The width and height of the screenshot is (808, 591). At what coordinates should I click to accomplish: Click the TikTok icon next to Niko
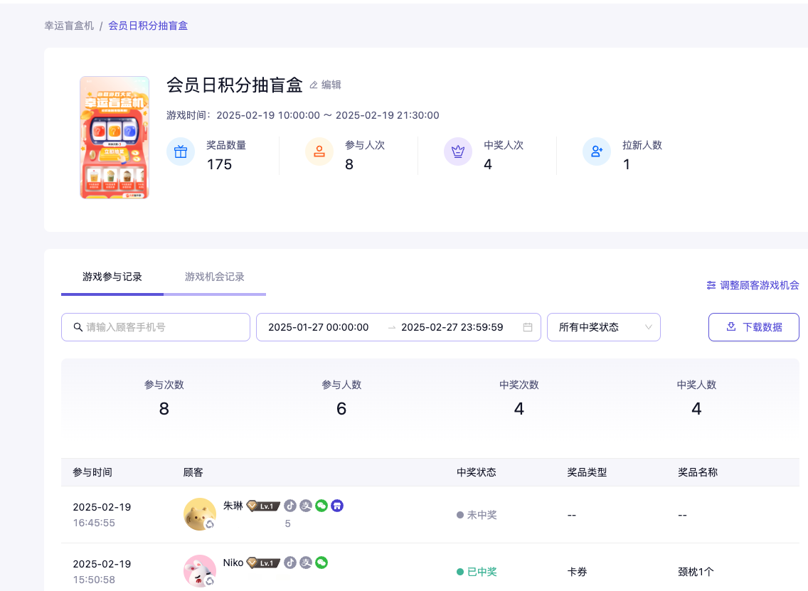coord(290,563)
